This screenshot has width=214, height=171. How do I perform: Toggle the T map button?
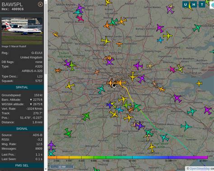click(202, 5)
